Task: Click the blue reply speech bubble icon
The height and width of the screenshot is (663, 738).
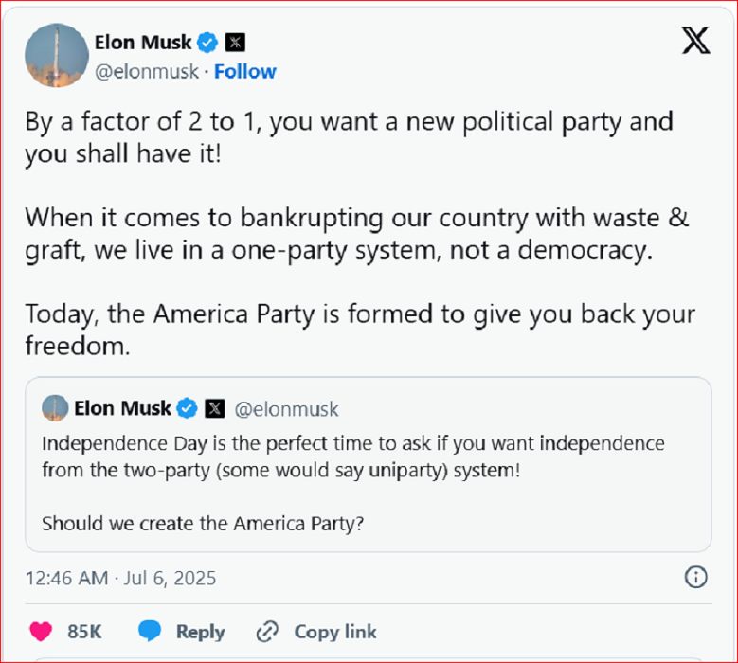Action: point(150,632)
